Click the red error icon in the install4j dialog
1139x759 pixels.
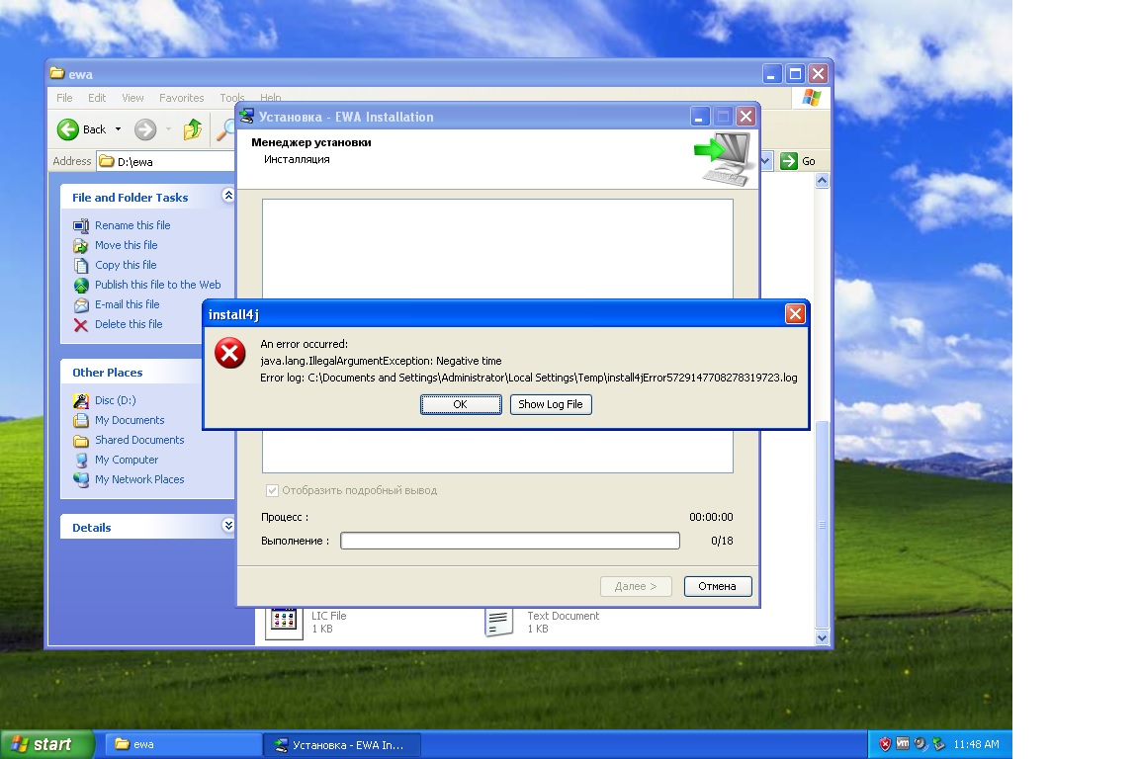pyautogui.click(x=229, y=353)
